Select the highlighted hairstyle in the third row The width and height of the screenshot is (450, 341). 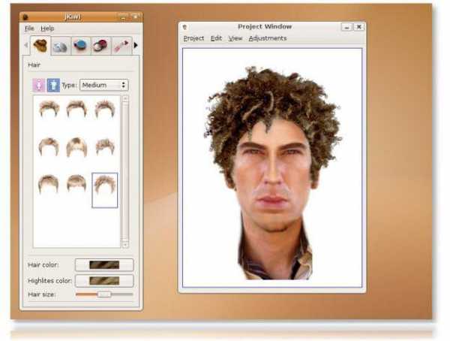coord(104,188)
